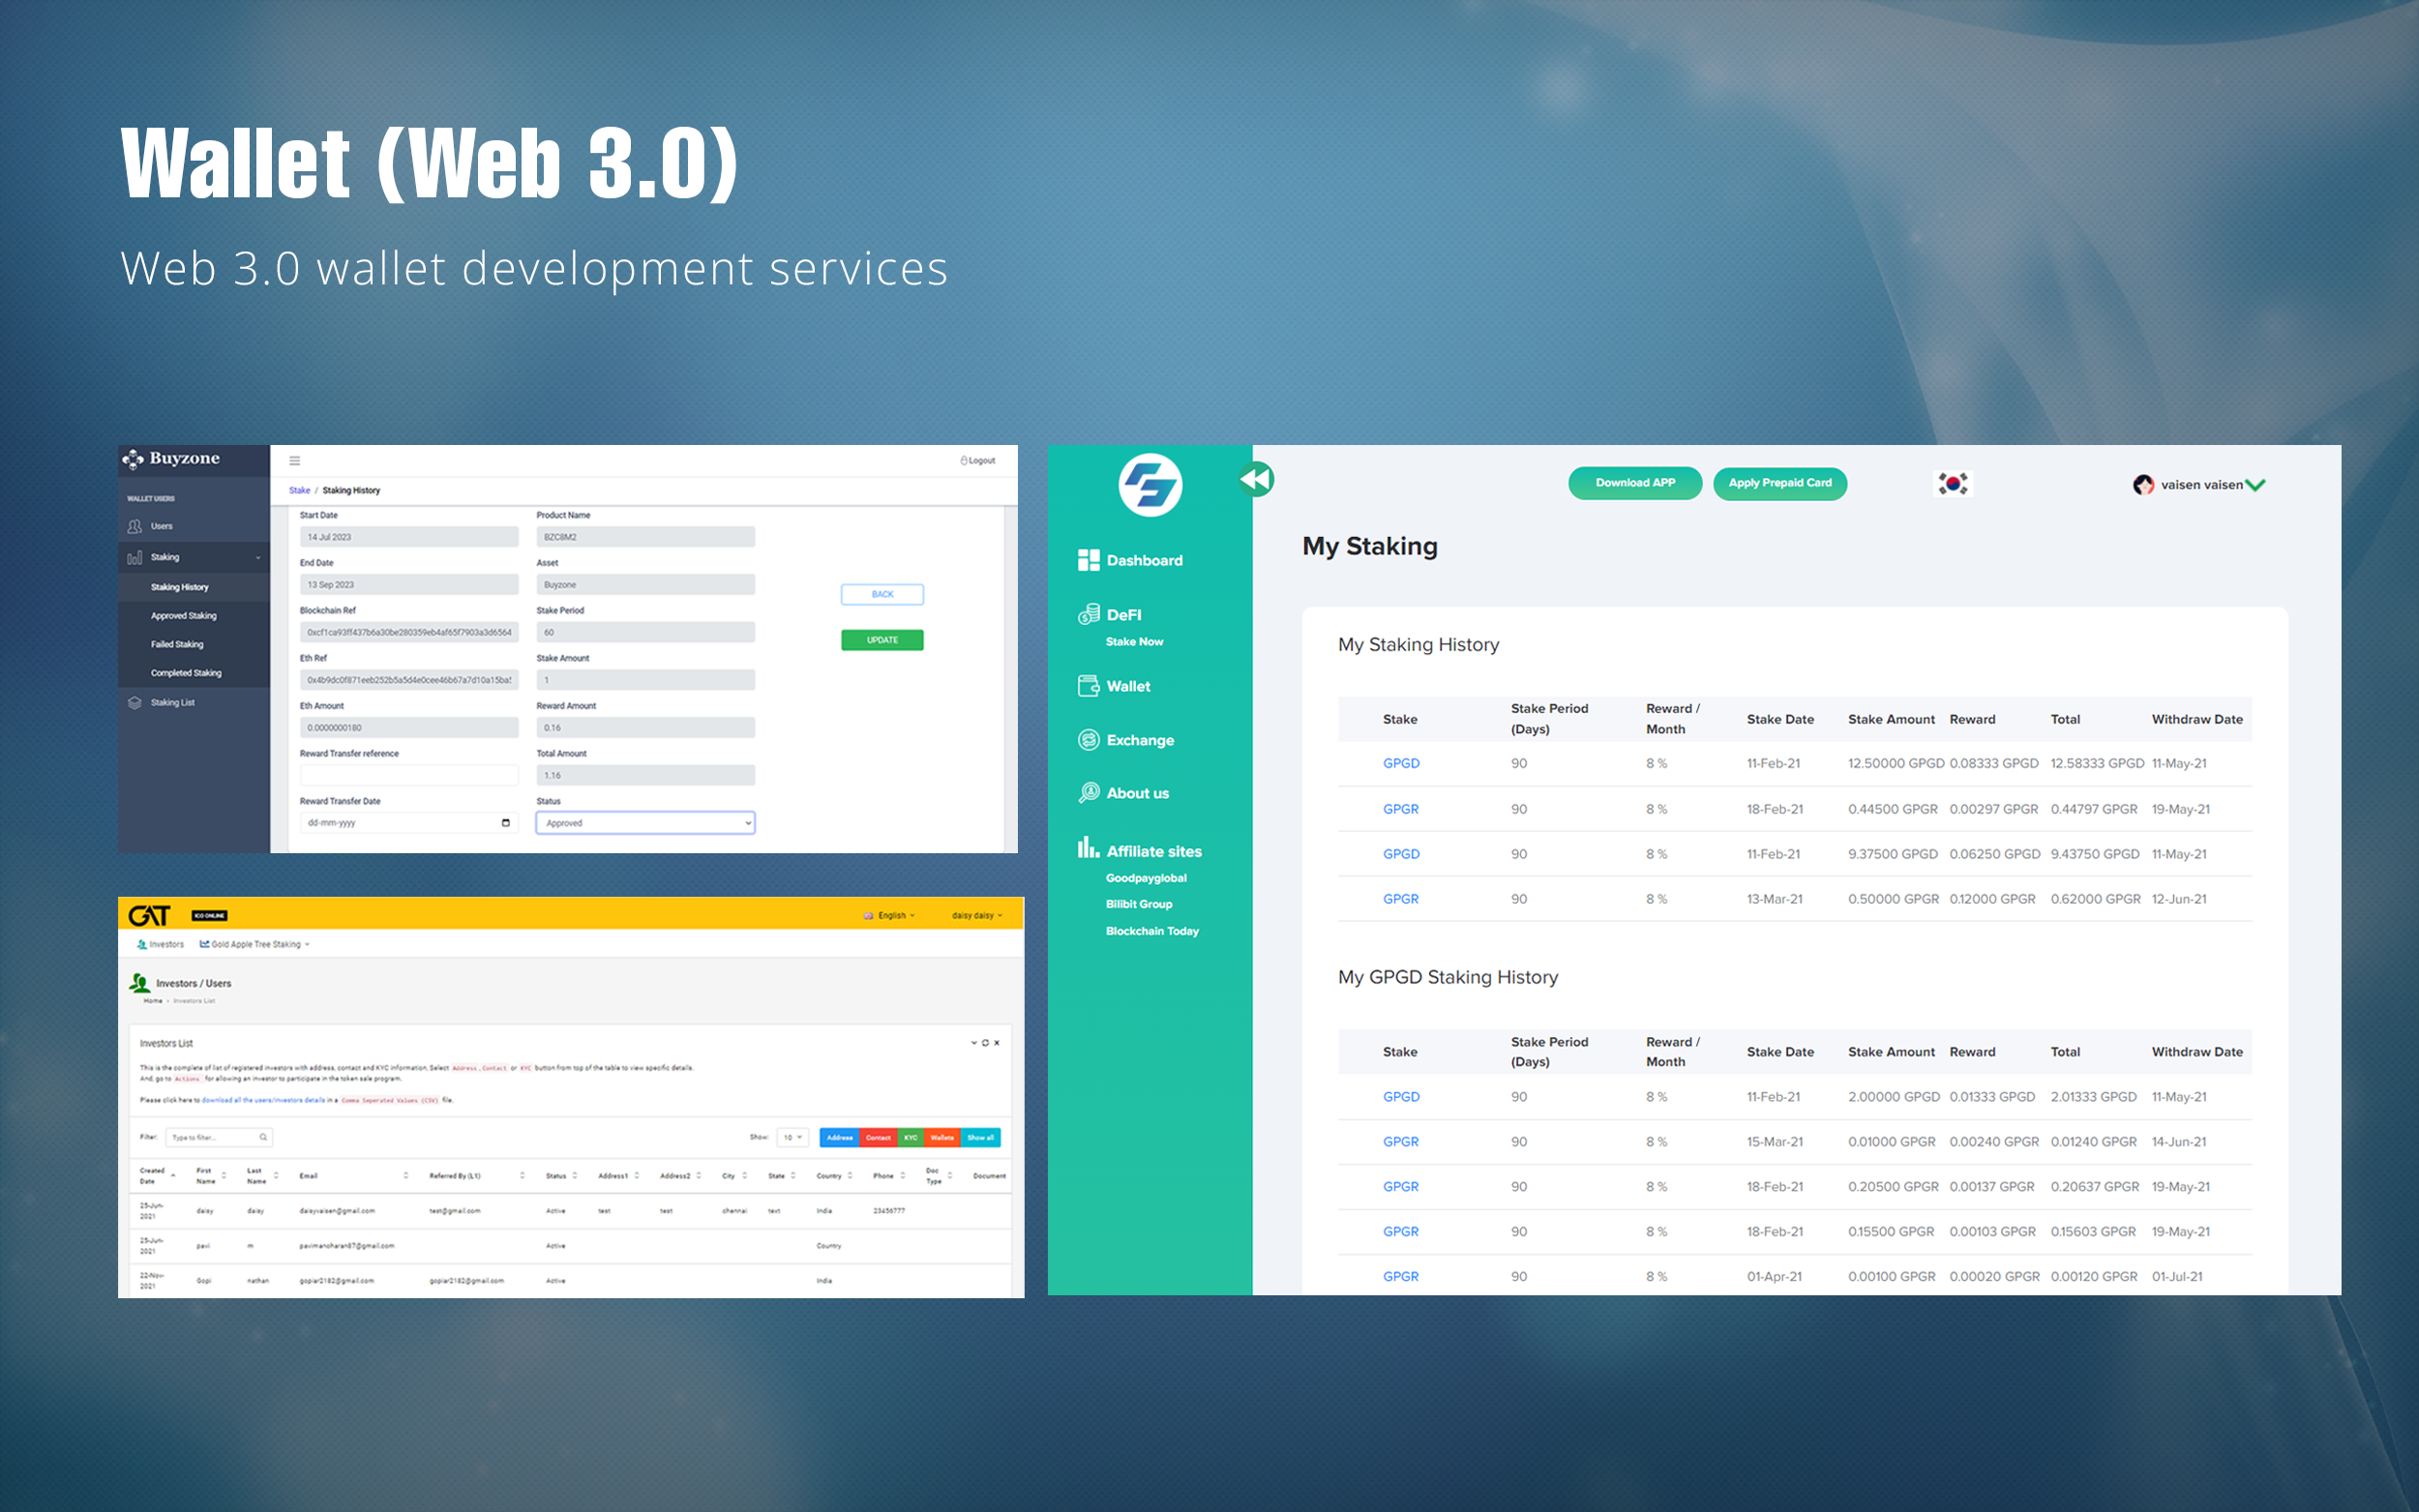Open Gold Apple Tree Staking menu
Image resolution: width=2419 pixels, height=1512 pixels.
(255, 944)
